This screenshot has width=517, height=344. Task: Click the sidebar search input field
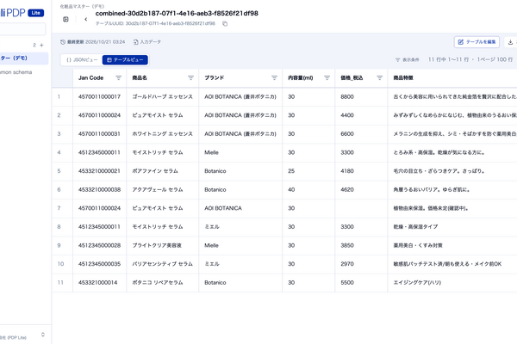coord(22,29)
